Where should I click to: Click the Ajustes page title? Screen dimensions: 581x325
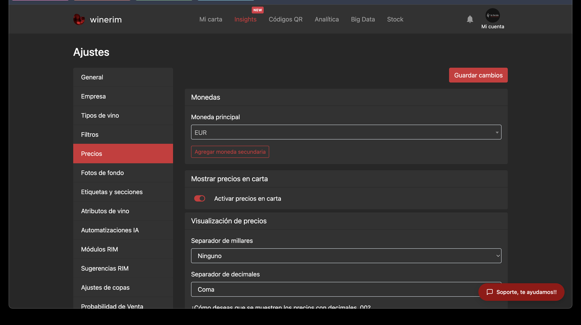click(91, 52)
